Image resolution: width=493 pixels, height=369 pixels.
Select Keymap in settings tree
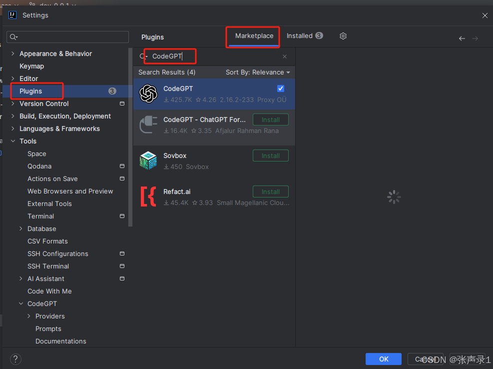(32, 66)
